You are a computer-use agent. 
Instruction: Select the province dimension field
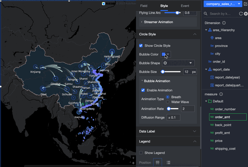coord(221,46)
